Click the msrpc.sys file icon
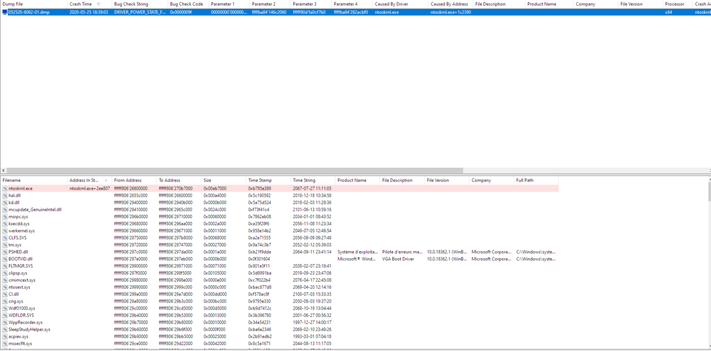 point(5,217)
